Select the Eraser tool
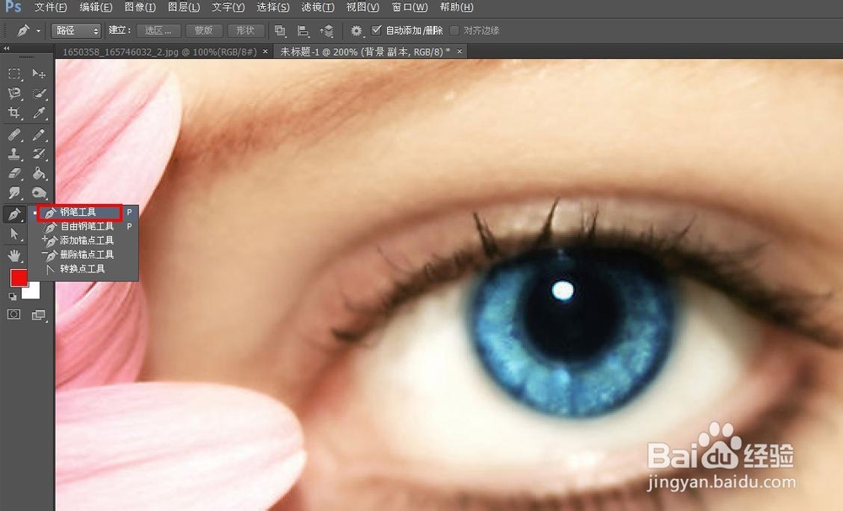Screen dimensions: 843x511 pos(13,174)
